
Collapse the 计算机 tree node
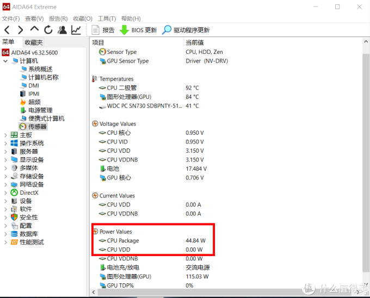[x=5, y=61]
